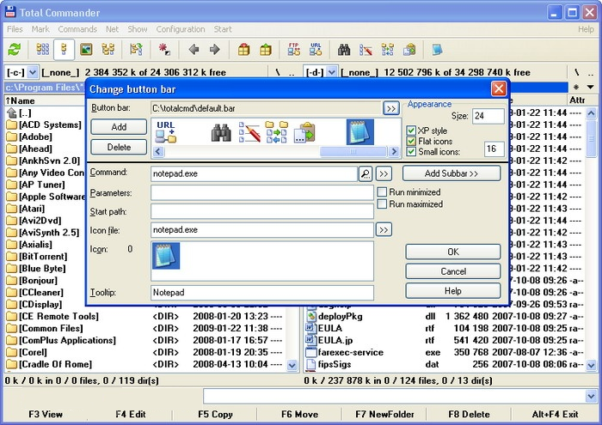Click left arrow of preview scrollbar
This screenshot has width=602, height=425.
point(157,152)
